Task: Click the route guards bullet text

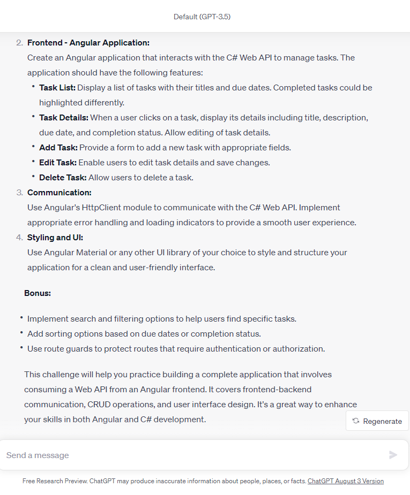Action: [x=176, y=349]
